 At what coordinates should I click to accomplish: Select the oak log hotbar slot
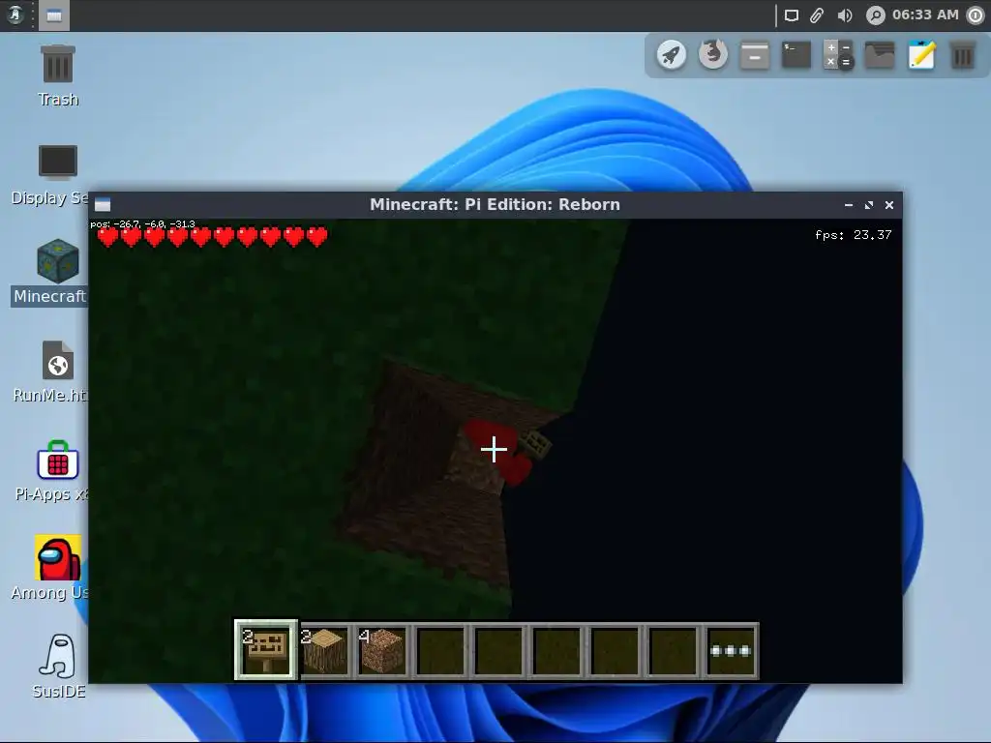pos(325,650)
